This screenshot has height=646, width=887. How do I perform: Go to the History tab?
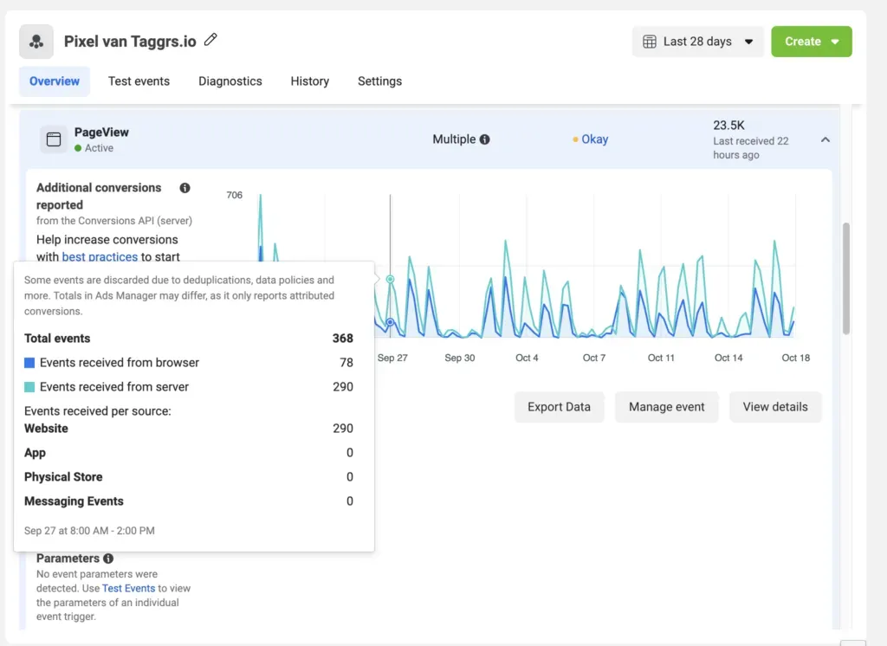(x=309, y=81)
